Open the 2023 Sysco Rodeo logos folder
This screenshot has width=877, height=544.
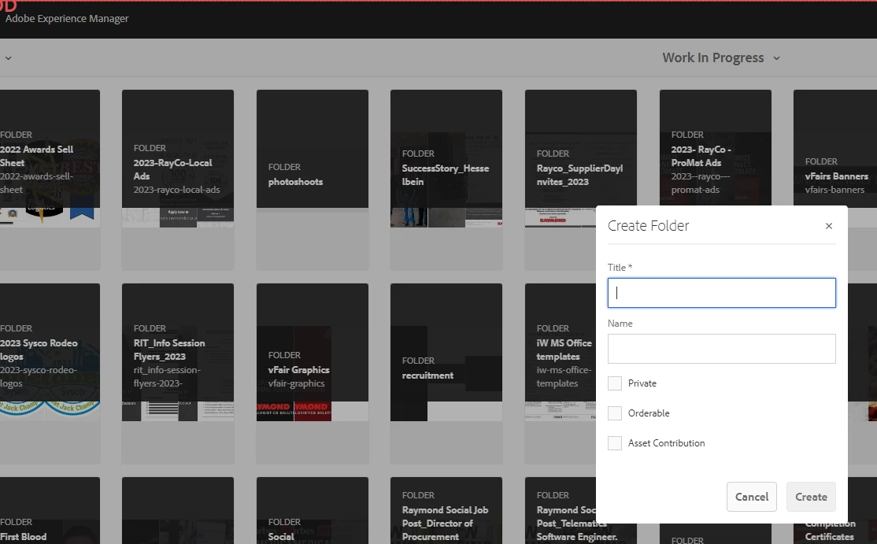[x=50, y=373]
